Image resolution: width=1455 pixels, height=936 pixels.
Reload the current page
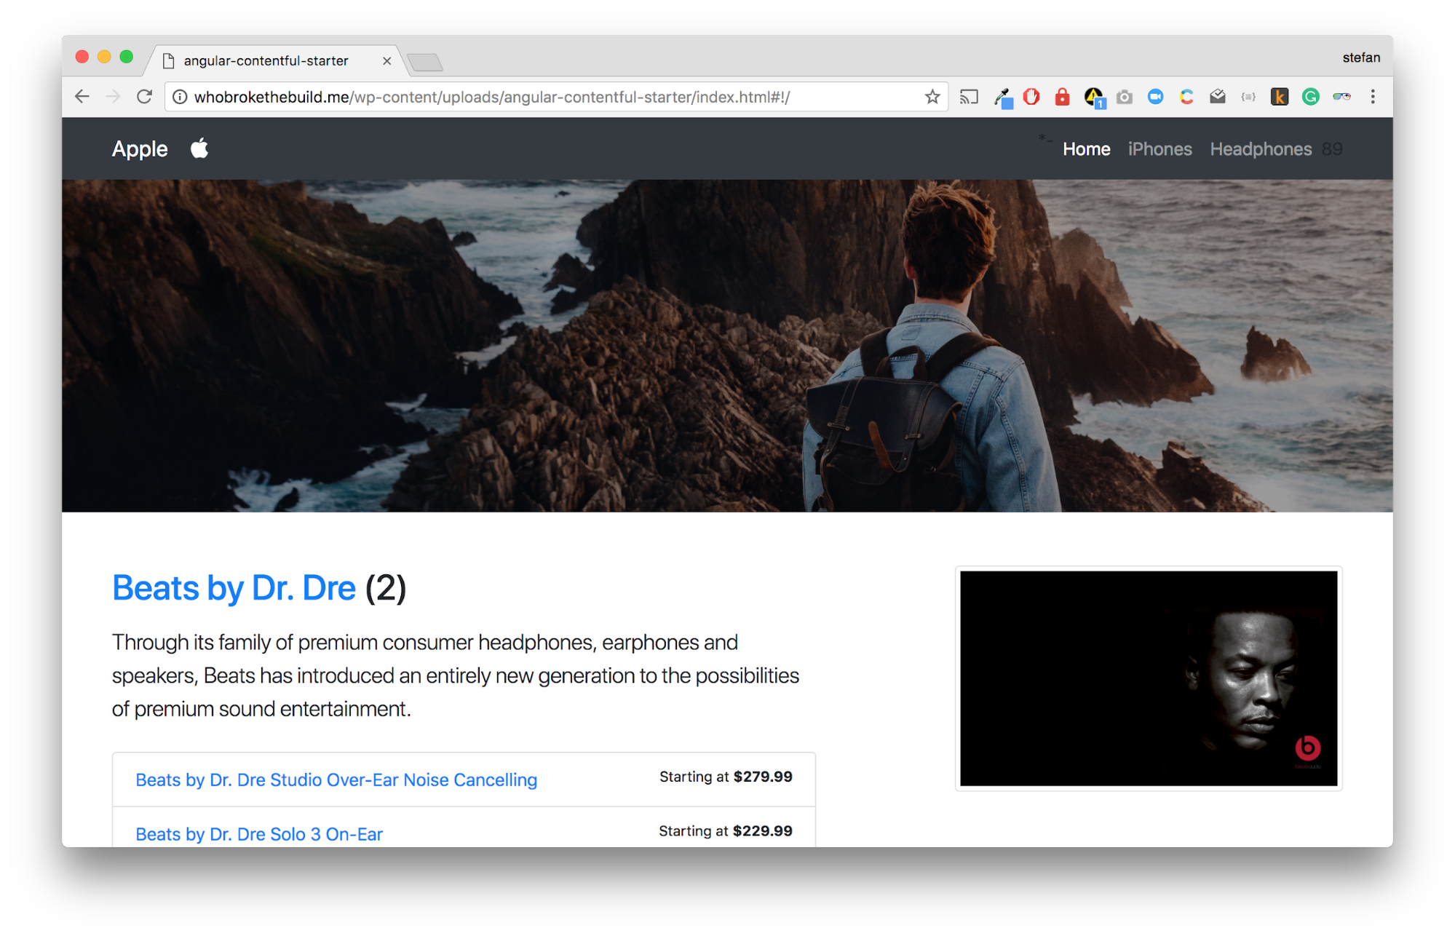coord(144,97)
